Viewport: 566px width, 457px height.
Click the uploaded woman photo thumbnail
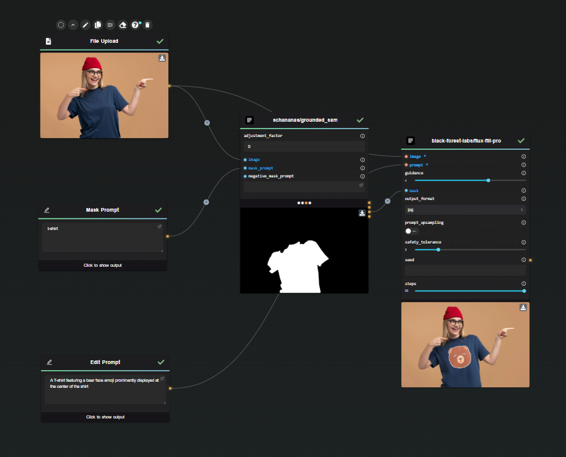(x=104, y=95)
